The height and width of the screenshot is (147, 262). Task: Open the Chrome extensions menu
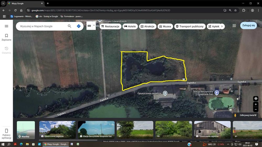click(x=244, y=10)
